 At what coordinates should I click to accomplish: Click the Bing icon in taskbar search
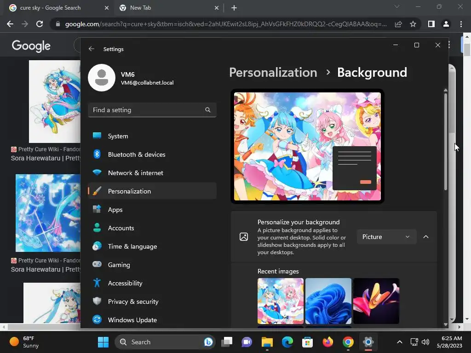pyautogui.click(x=208, y=342)
